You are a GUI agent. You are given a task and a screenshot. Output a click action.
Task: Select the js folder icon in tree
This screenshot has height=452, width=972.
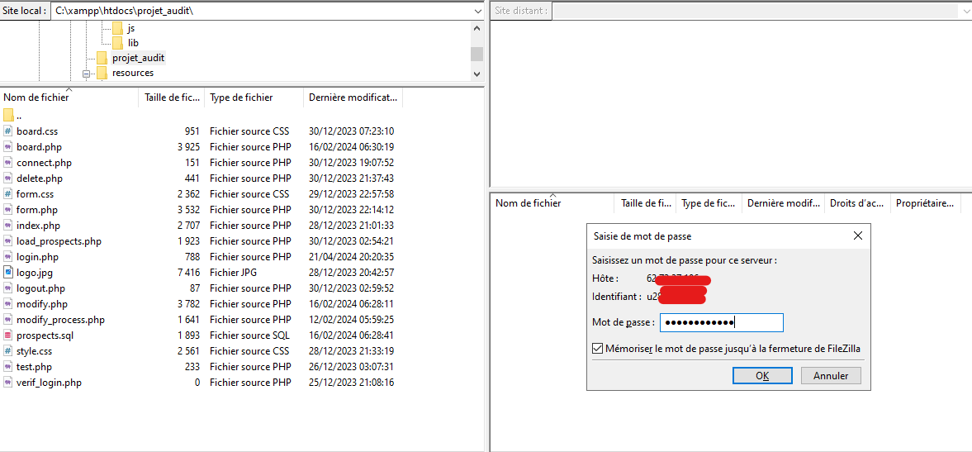[117, 28]
